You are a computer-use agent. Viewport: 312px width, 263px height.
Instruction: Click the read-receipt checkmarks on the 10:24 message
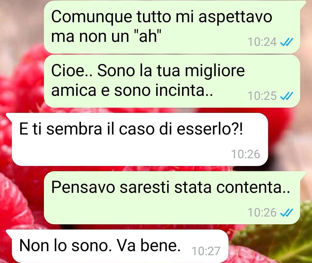pos(286,42)
